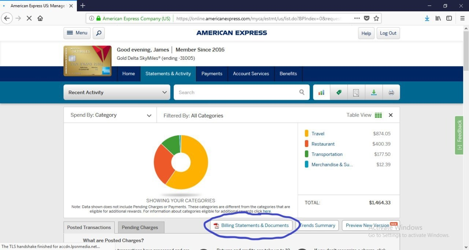Click the Transportation category link
Viewport: 469px width, 250px height.
pyautogui.click(x=327, y=154)
